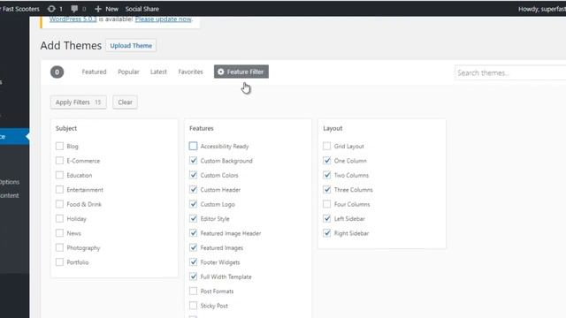Check the Entertainment subject checkbox

coord(59,189)
